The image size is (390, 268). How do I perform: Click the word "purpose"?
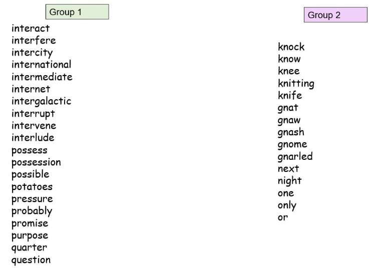click(30, 235)
